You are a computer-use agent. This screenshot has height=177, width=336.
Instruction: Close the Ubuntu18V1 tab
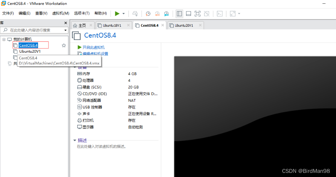click(128, 25)
